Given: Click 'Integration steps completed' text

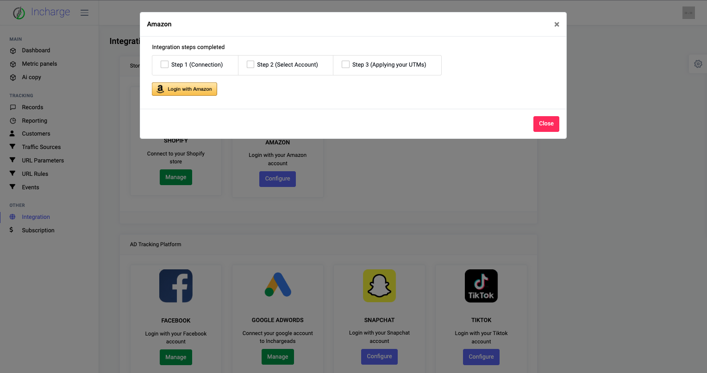Looking at the screenshot, I should pyautogui.click(x=188, y=47).
